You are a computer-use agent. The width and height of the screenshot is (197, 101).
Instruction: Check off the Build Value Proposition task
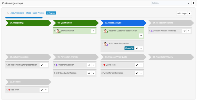coord(137,48)
